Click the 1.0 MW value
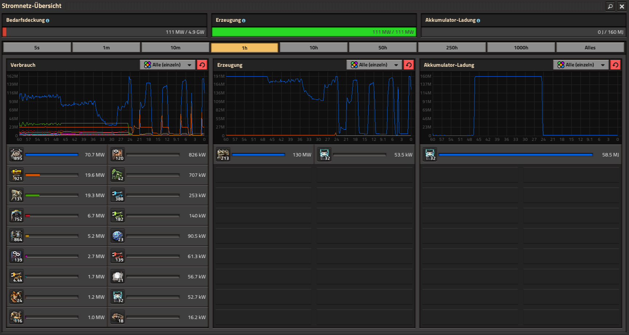This screenshot has width=629, height=335. (96, 318)
